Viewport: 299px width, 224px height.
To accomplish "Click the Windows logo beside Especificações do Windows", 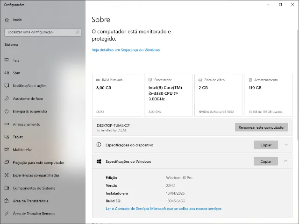I will 99,161.
